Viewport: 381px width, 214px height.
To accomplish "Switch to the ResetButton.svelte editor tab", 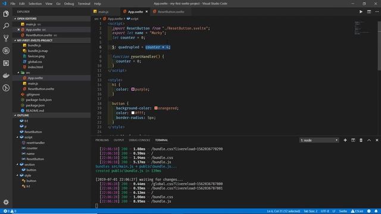I will point(171,12).
